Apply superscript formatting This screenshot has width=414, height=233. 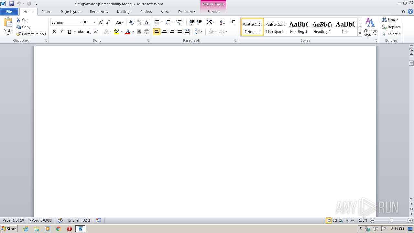coord(96,32)
